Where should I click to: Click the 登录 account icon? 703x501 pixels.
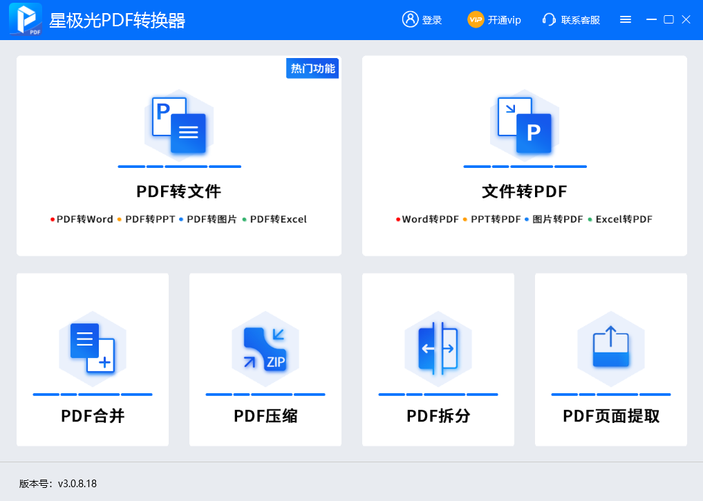click(x=411, y=19)
